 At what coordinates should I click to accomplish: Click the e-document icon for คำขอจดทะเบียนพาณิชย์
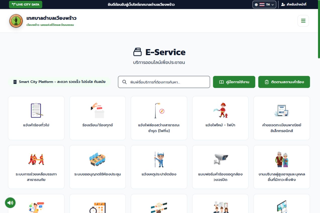pos(282,110)
